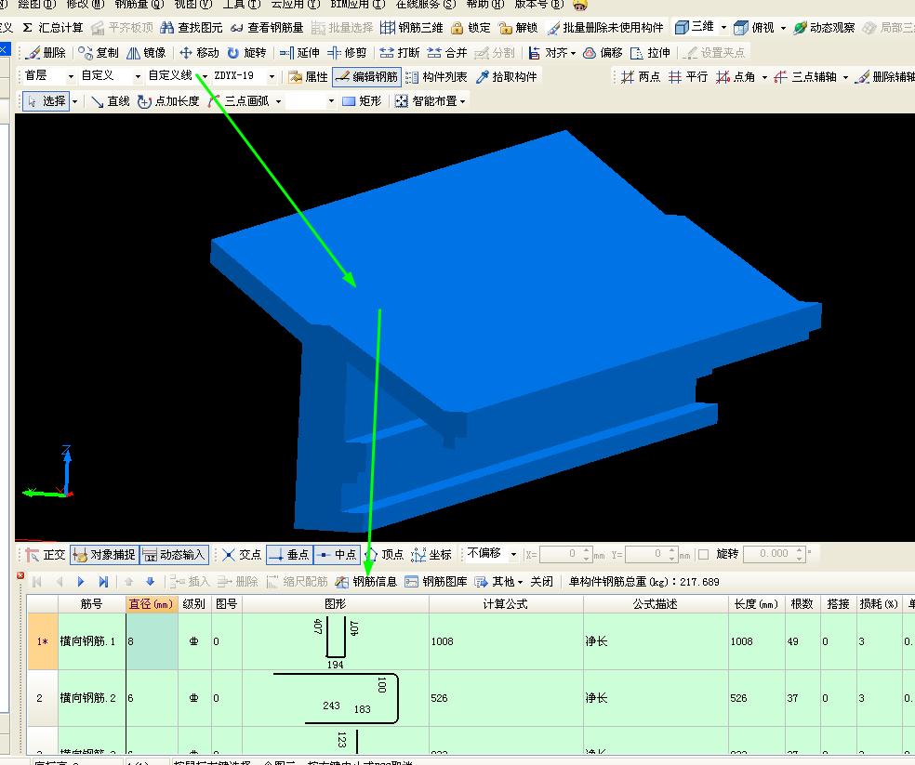Go to next rebar record arrow

[81, 581]
